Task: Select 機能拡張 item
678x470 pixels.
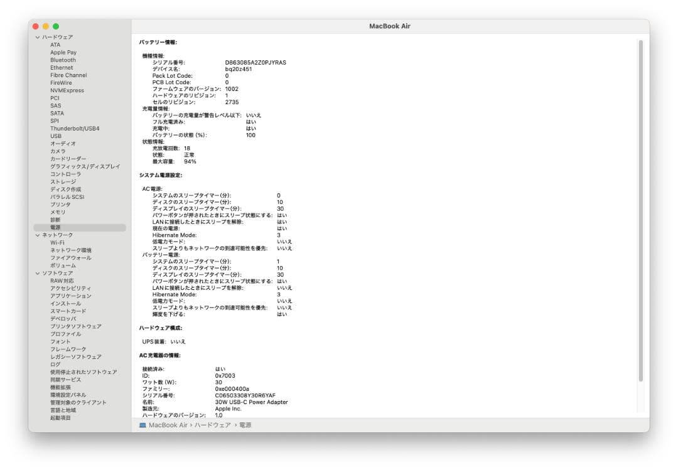Action: click(60, 387)
